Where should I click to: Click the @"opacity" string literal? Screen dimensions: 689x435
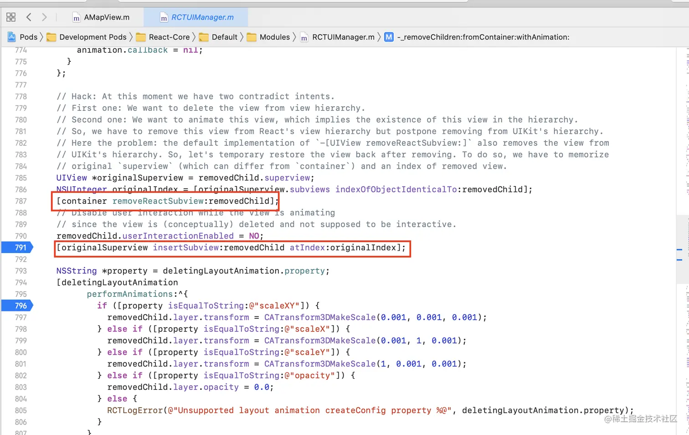pos(314,375)
